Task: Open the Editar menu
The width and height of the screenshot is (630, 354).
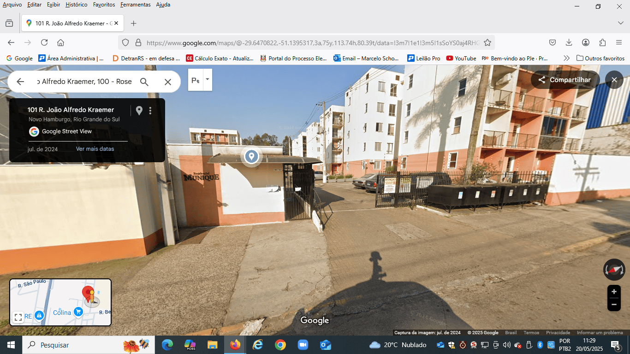Action: [x=34, y=5]
